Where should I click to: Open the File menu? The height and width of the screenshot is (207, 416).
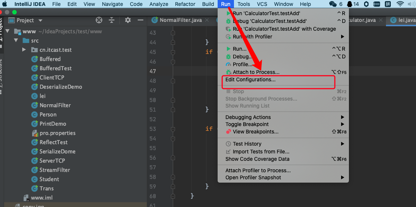[x=56, y=4]
